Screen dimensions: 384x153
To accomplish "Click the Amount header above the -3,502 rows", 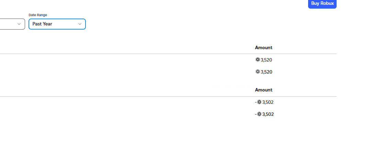I will tap(263, 90).
